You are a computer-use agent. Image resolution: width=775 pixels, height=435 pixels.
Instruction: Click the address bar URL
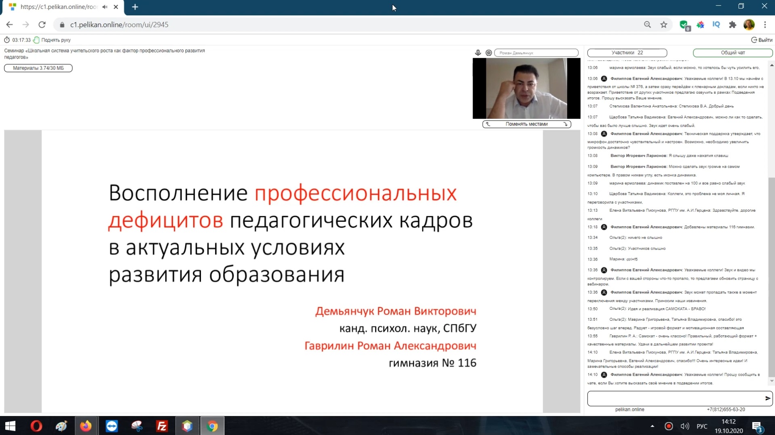(x=119, y=25)
